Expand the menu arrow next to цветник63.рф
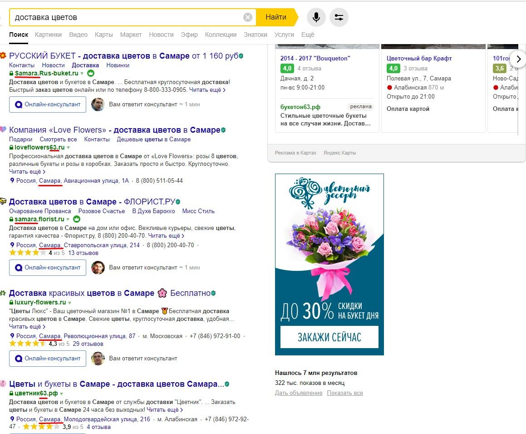Viewport: 526px width, 434px height. click(x=62, y=394)
